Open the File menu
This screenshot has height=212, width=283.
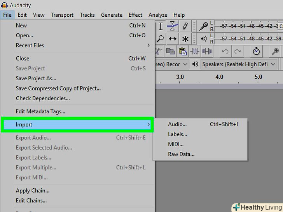coord(7,15)
